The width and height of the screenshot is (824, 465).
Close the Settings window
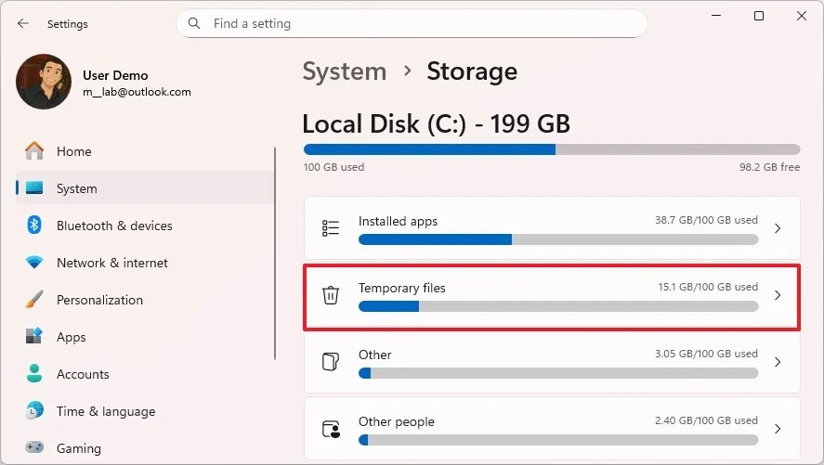[x=802, y=16]
